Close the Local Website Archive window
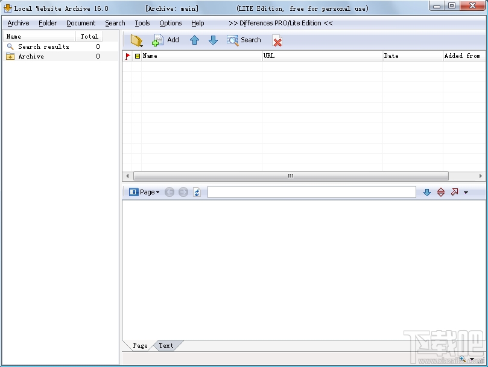This screenshot has height=367, width=488. [472, 6]
